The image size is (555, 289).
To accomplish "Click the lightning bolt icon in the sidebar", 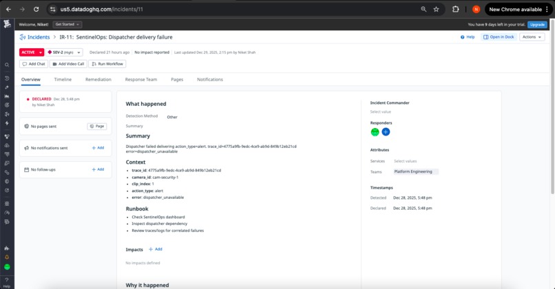I will point(7,123).
